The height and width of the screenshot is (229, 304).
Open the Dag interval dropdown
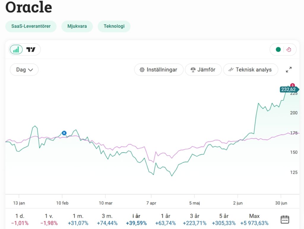pyautogui.click(x=24, y=70)
